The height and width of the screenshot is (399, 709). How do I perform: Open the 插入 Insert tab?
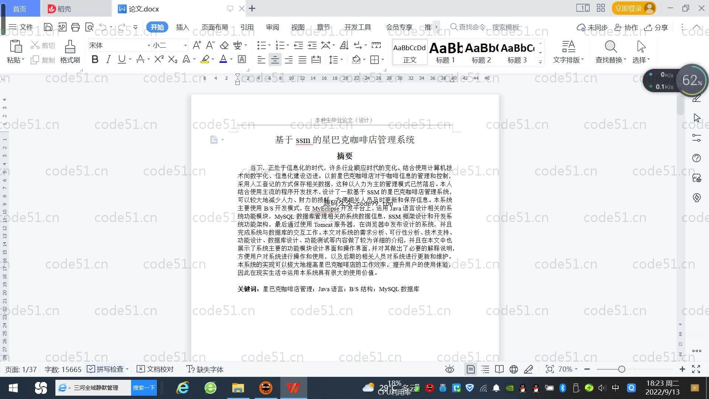click(182, 27)
